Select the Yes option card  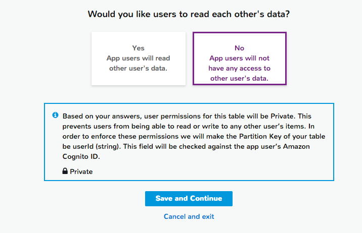138,59
